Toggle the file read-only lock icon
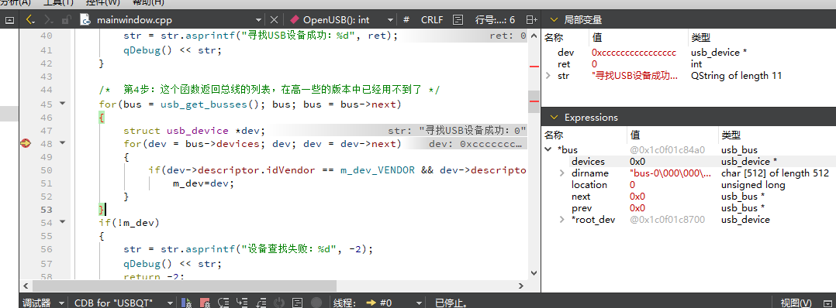Viewport: 836px width, 308px height. (66, 20)
